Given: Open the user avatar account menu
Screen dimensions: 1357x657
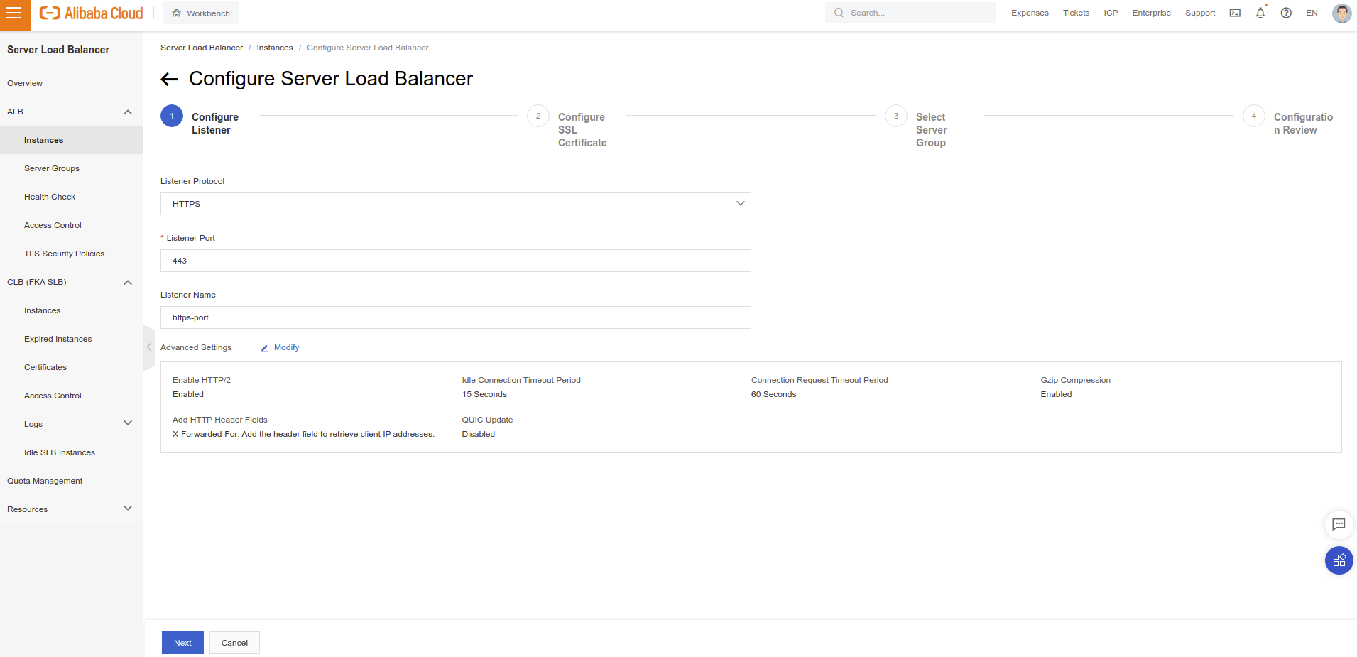Looking at the screenshot, I should click(1341, 13).
